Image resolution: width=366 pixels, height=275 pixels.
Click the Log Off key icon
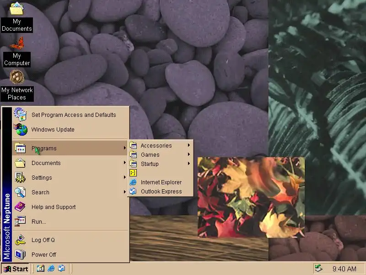[20, 240]
